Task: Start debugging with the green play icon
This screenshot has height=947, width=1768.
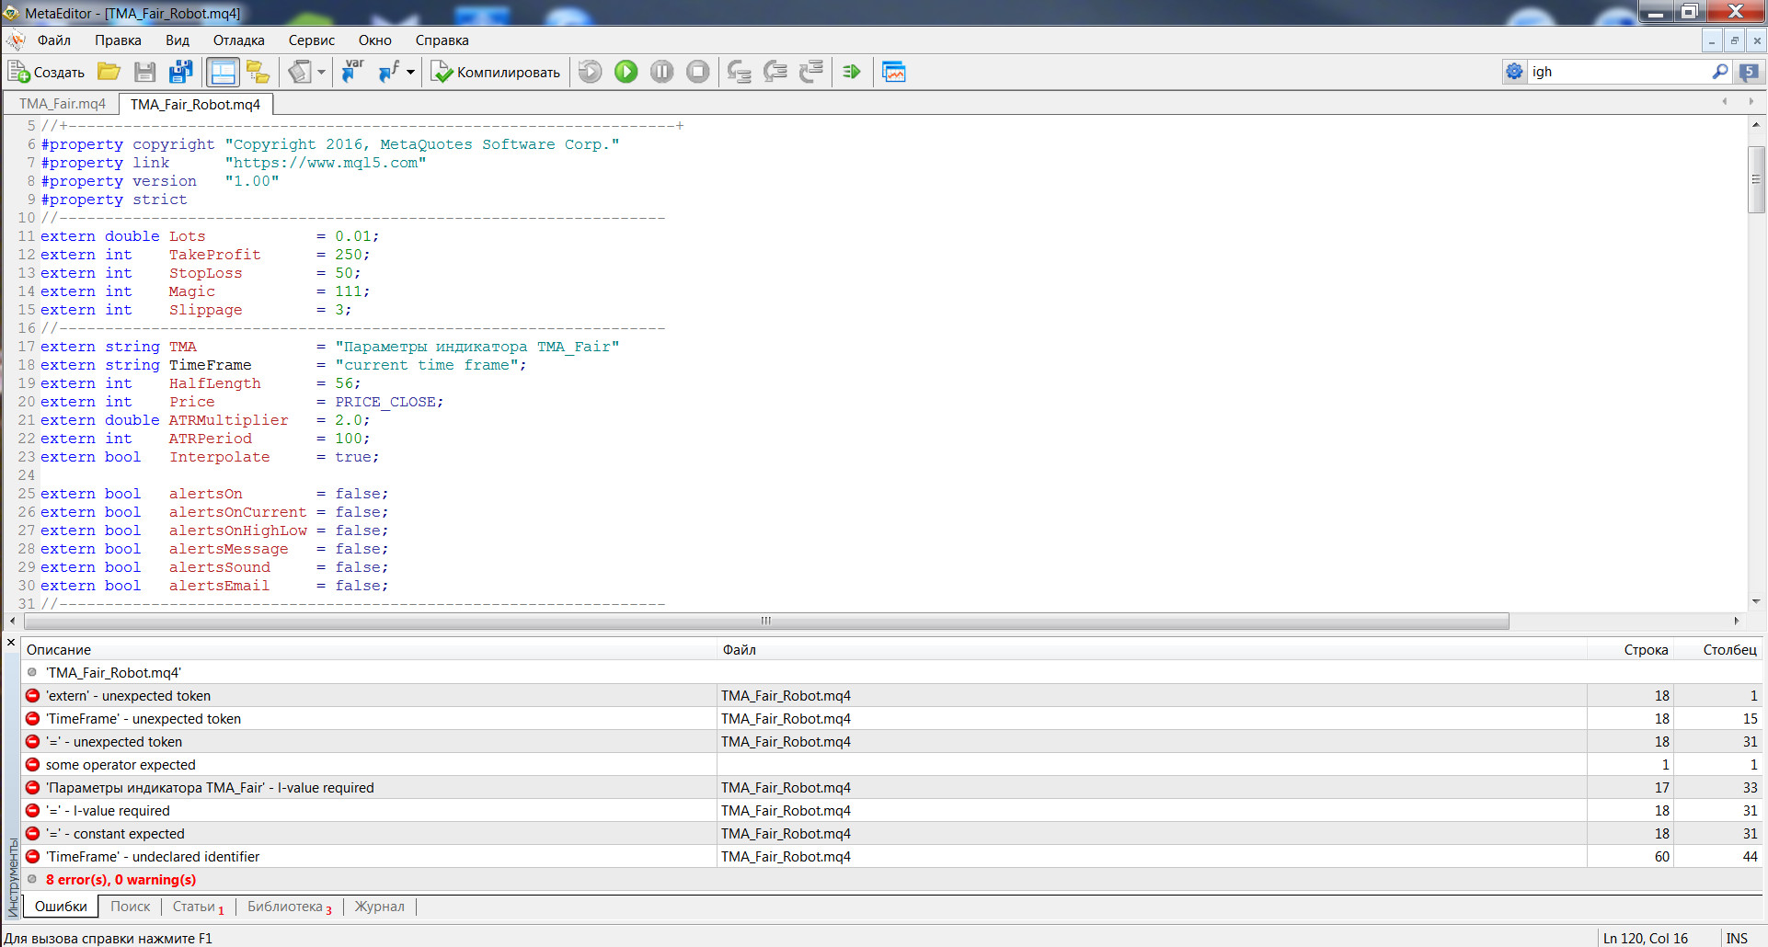Action: click(626, 72)
